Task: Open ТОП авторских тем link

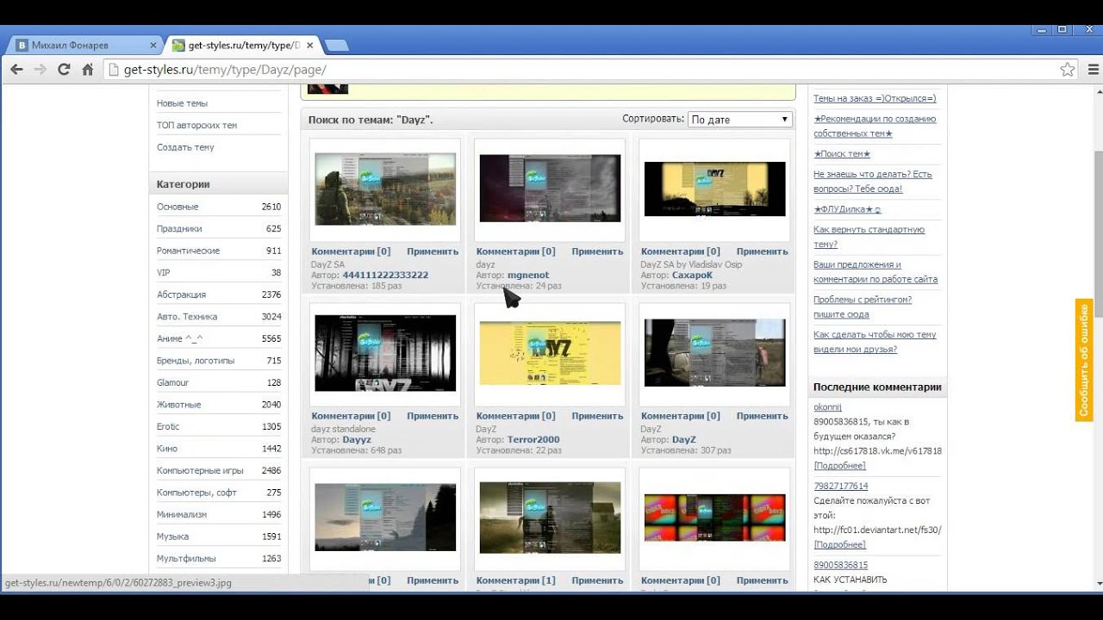Action: pyautogui.click(x=196, y=125)
